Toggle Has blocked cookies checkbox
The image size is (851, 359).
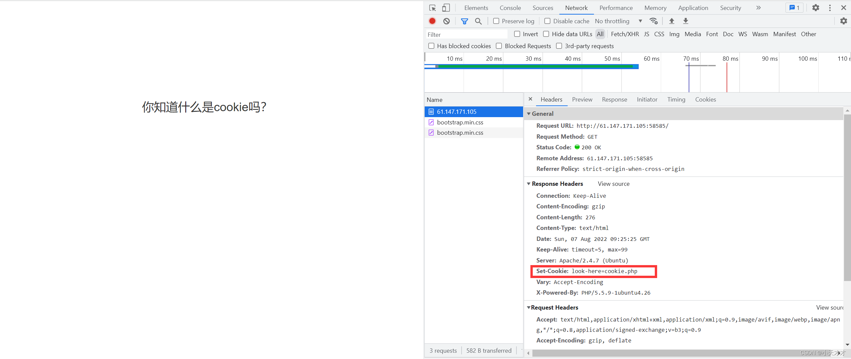coord(431,46)
